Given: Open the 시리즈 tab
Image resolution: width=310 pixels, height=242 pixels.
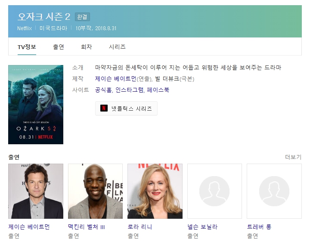Looking at the screenshot, I should (x=117, y=47).
